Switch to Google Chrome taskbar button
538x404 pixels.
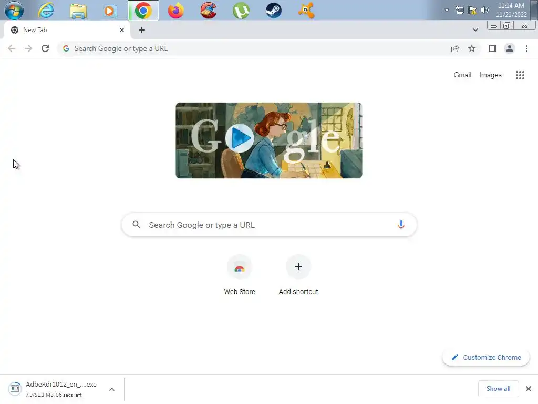click(143, 11)
